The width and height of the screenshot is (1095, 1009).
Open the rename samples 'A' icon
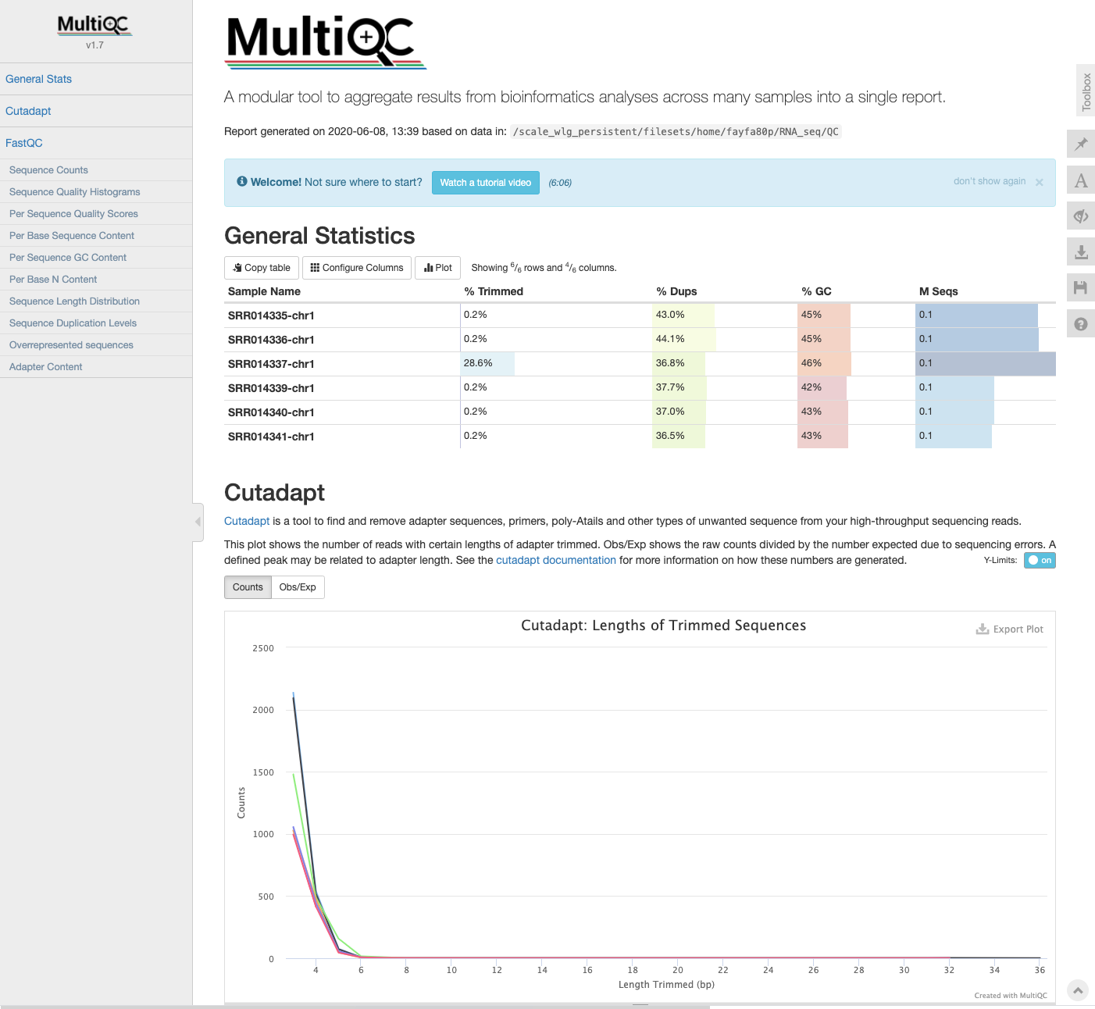point(1081,180)
